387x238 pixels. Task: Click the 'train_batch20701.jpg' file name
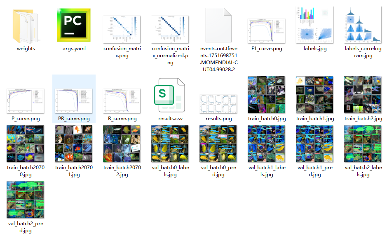tap(74, 171)
